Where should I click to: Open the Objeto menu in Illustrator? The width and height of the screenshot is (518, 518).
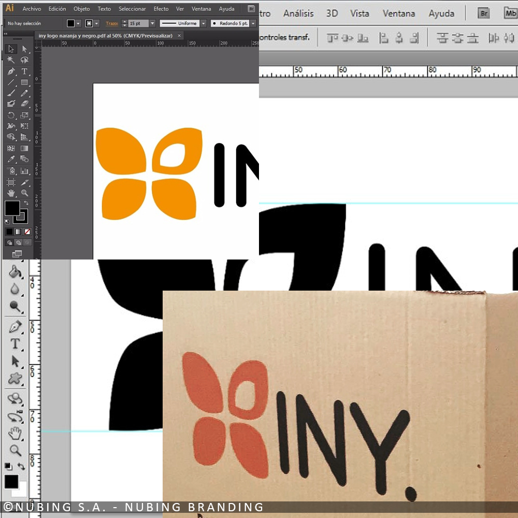tap(82, 9)
